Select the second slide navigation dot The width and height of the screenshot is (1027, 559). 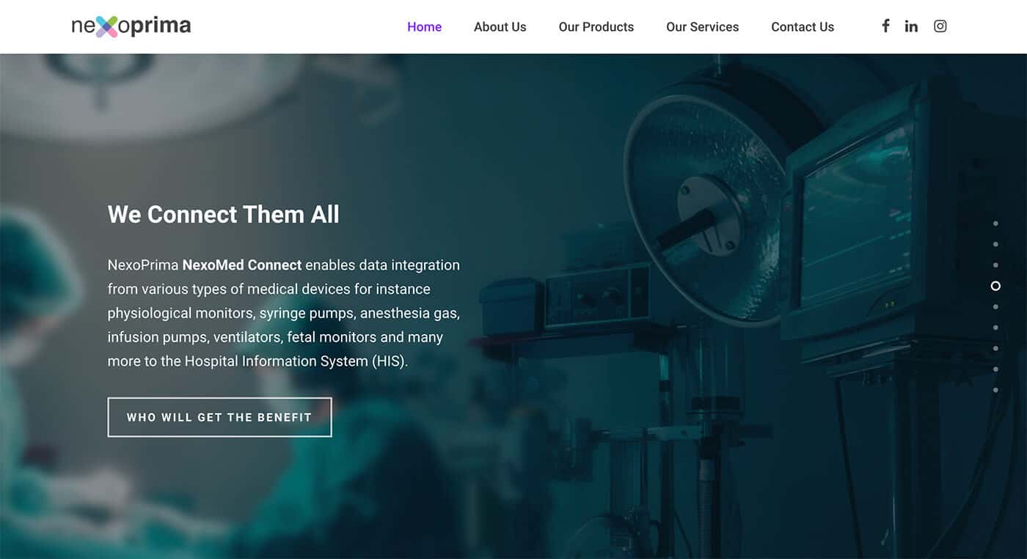[995, 244]
